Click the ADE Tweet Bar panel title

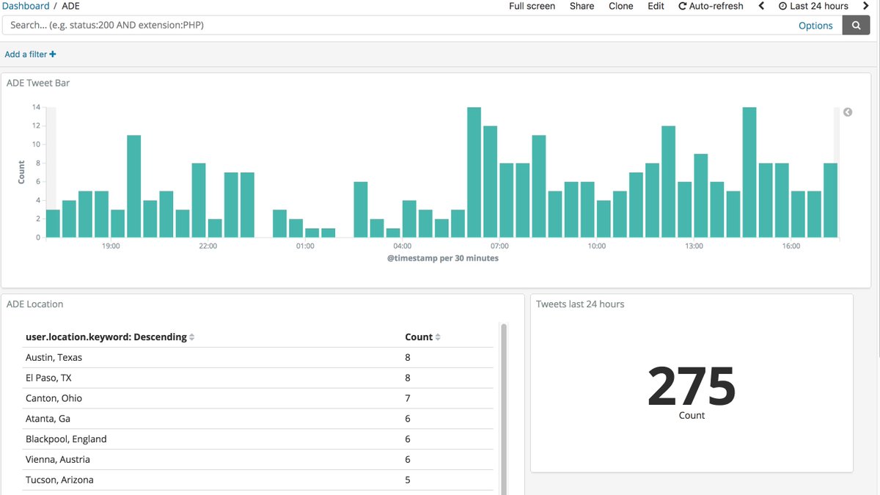[x=38, y=83]
